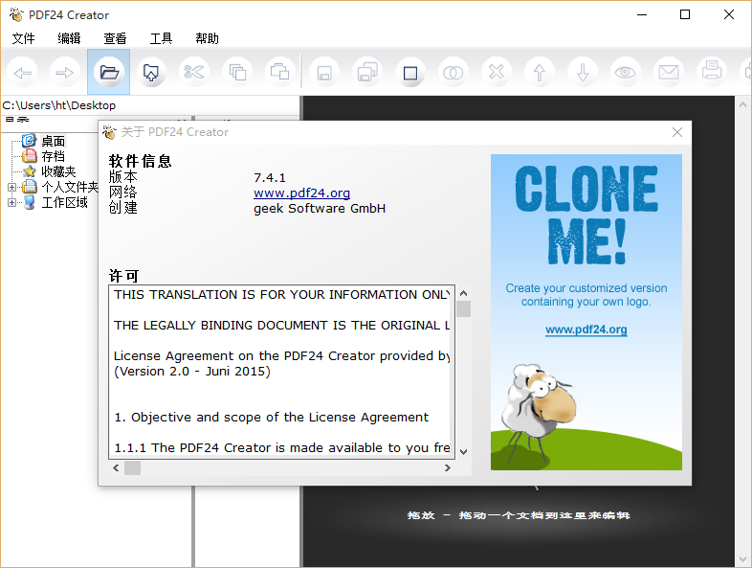The height and width of the screenshot is (568, 752).
Task: Open the 工具 menu
Action: coord(161,38)
